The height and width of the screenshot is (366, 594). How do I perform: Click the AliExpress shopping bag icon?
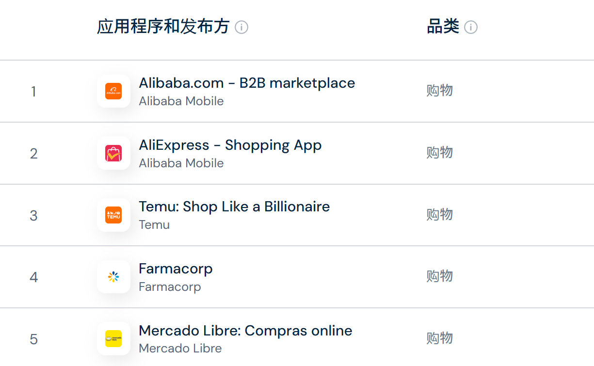[x=113, y=153]
